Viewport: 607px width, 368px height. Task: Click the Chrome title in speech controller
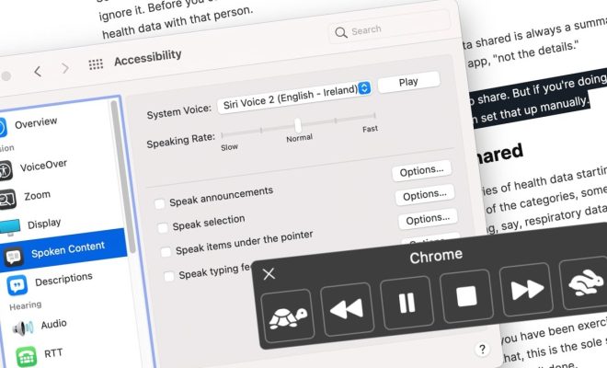coord(436,256)
